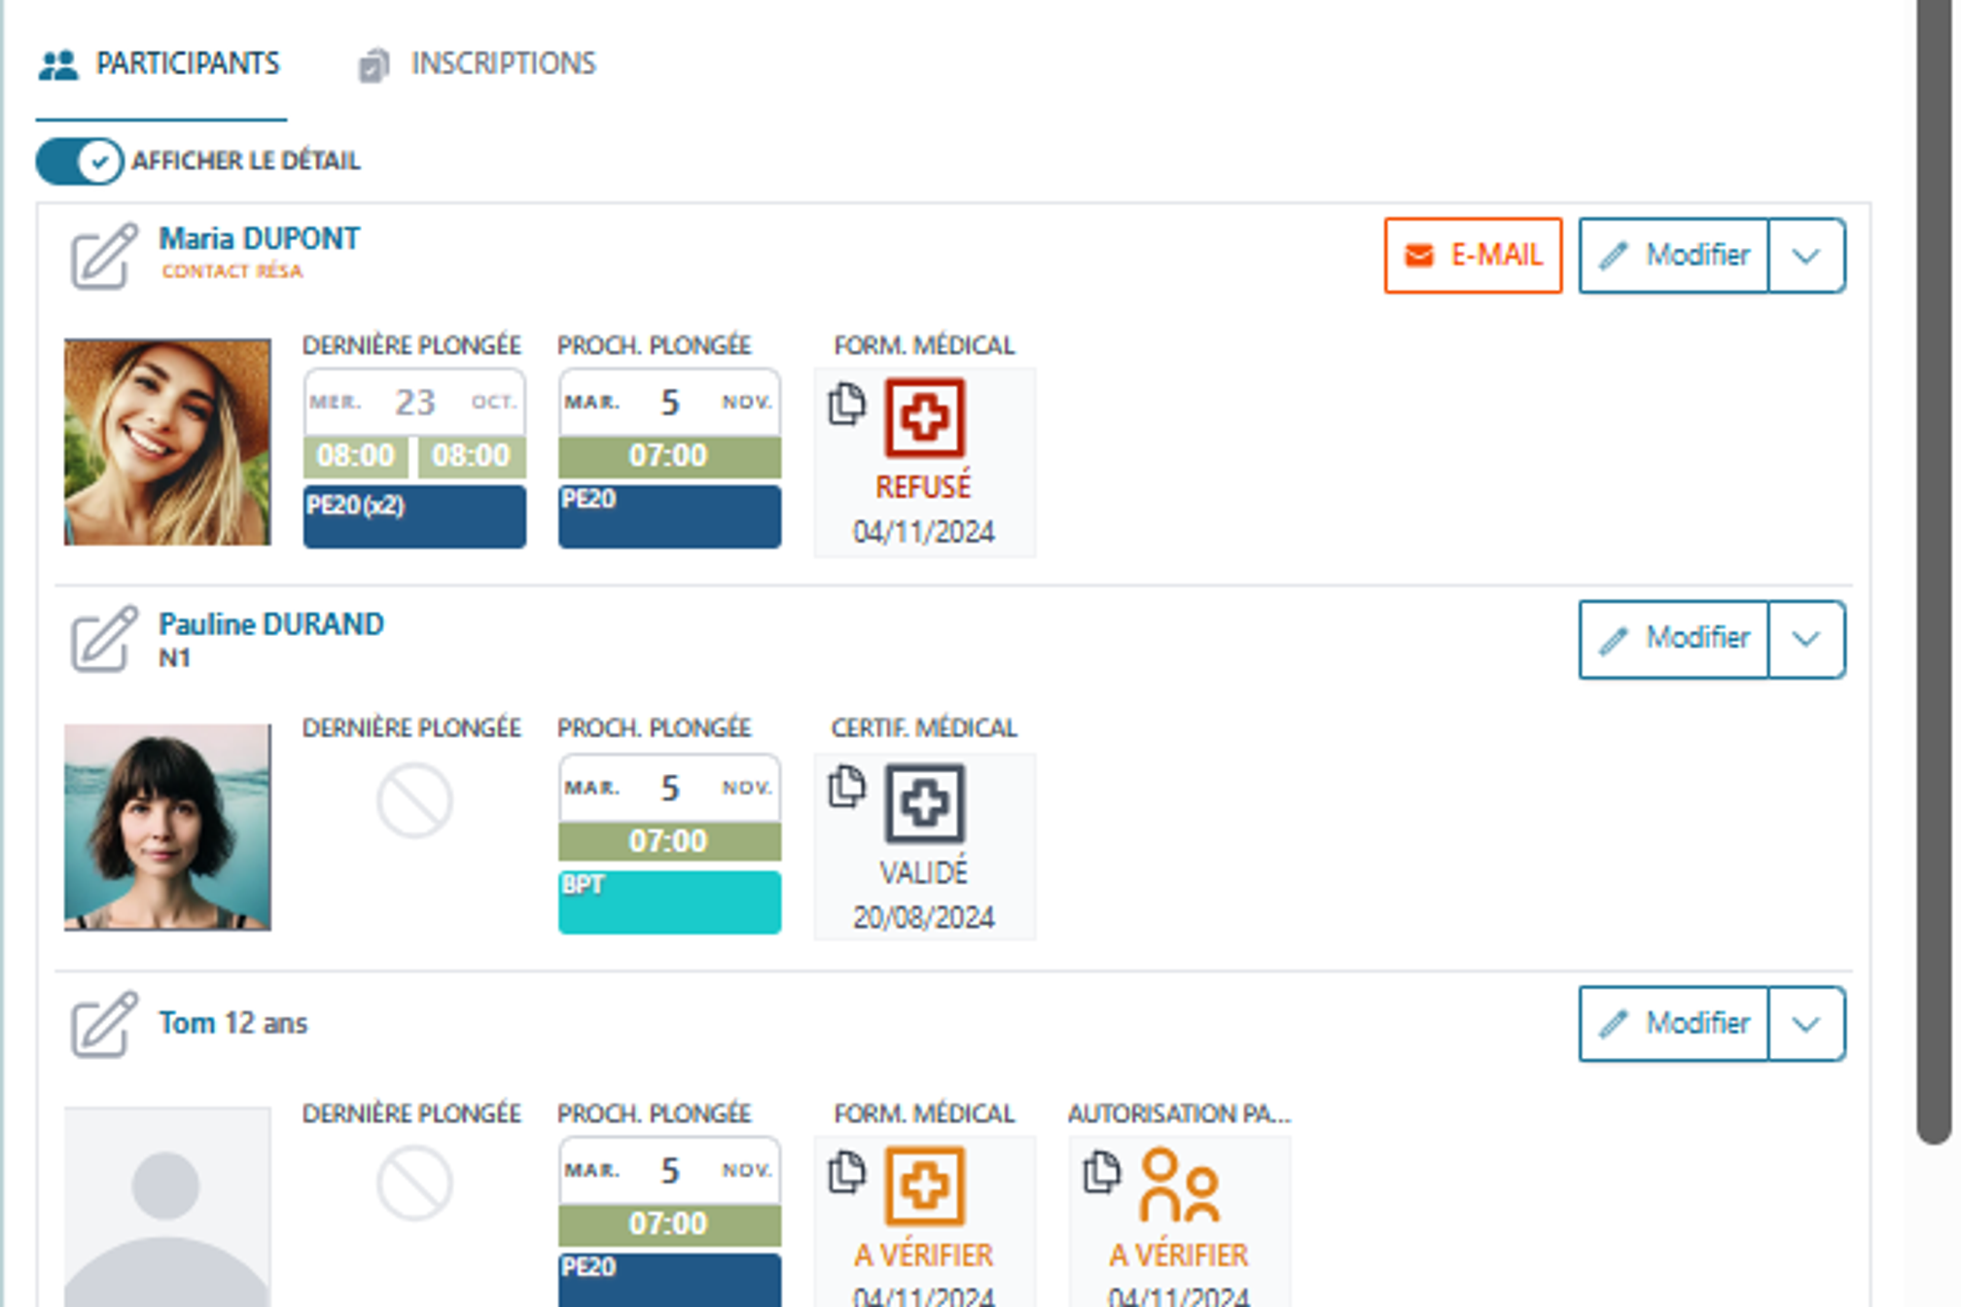Screen dimensions: 1961x1307
Task: Expand dropdown next to Tom's Modifier button
Action: 1805,1024
